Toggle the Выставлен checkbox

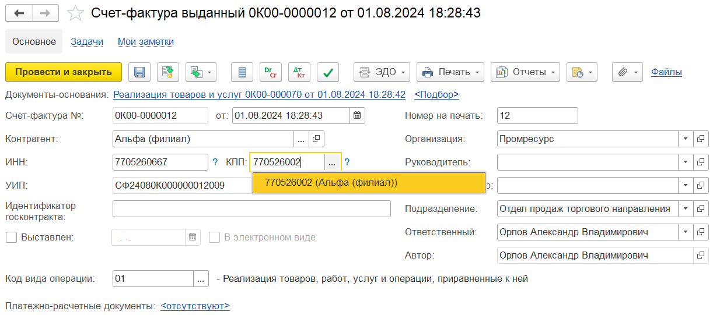[x=11, y=238]
